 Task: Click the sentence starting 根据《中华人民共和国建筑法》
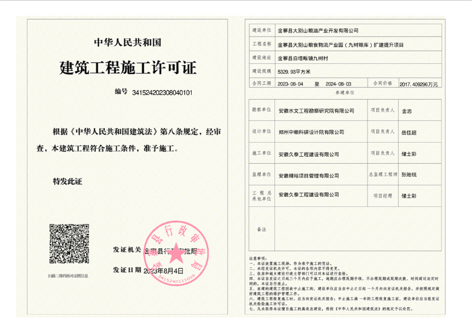tap(137, 132)
